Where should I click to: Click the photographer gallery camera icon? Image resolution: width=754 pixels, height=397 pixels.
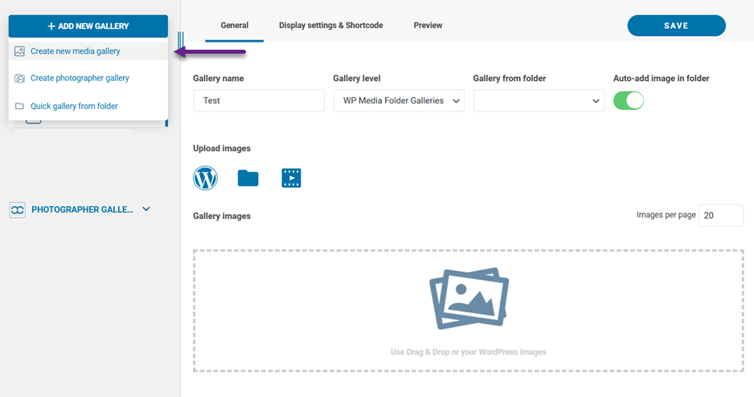(19, 79)
